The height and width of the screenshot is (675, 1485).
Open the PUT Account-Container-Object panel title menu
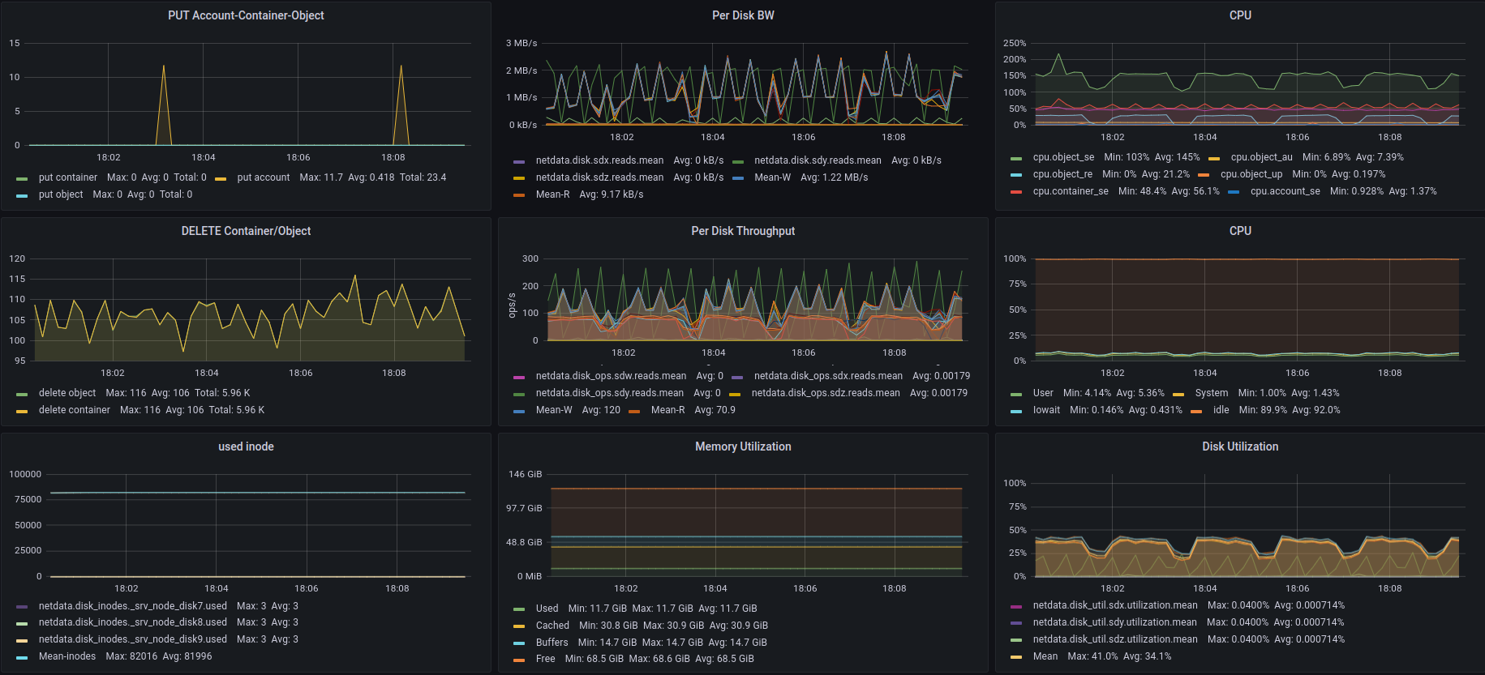click(x=246, y=15)
